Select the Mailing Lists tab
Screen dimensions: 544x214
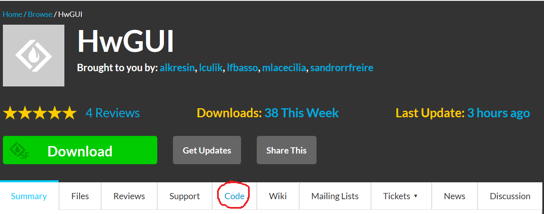point(335,196)
